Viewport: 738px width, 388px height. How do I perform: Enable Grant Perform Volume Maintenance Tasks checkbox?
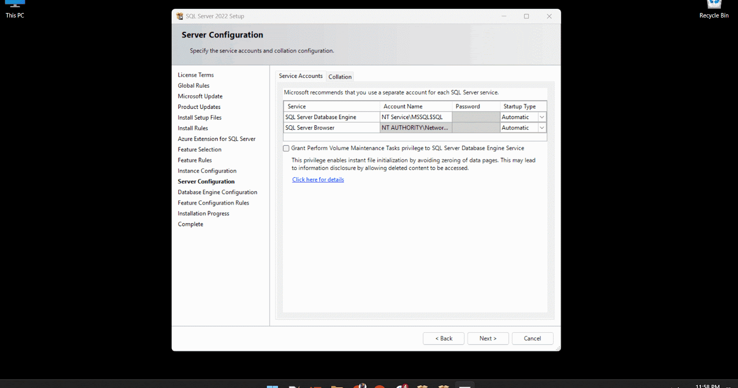(x=286, y=149)
